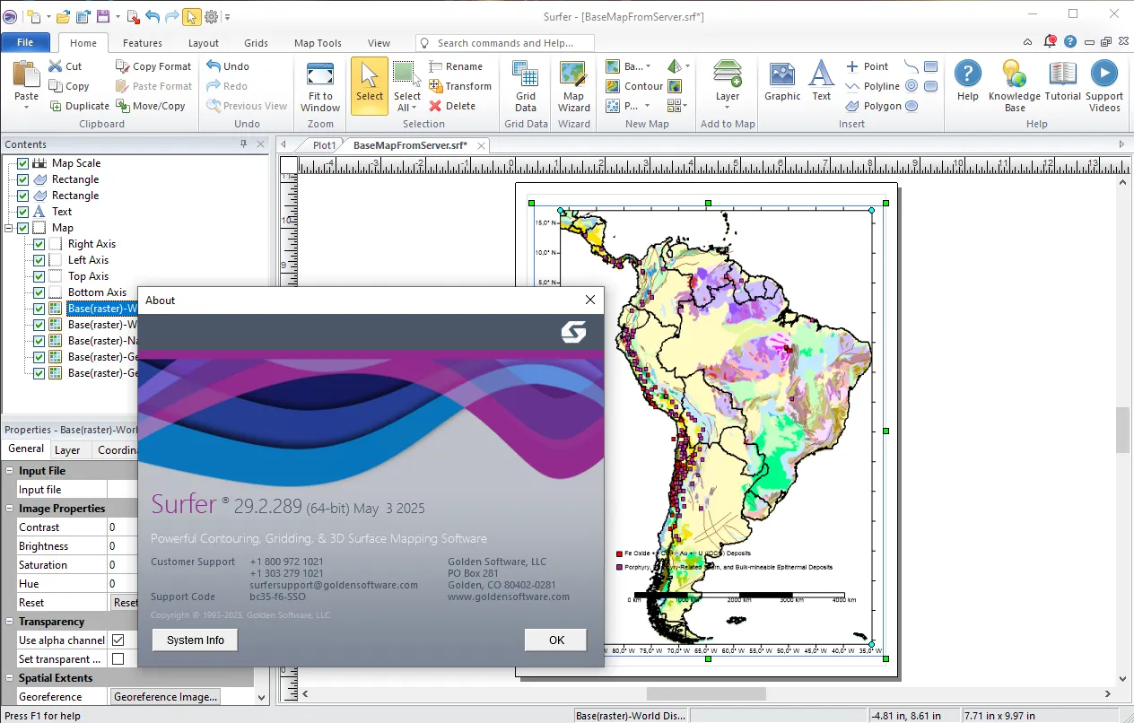
Task: Select the Polyline drawing tool
Action: [872, 86]
